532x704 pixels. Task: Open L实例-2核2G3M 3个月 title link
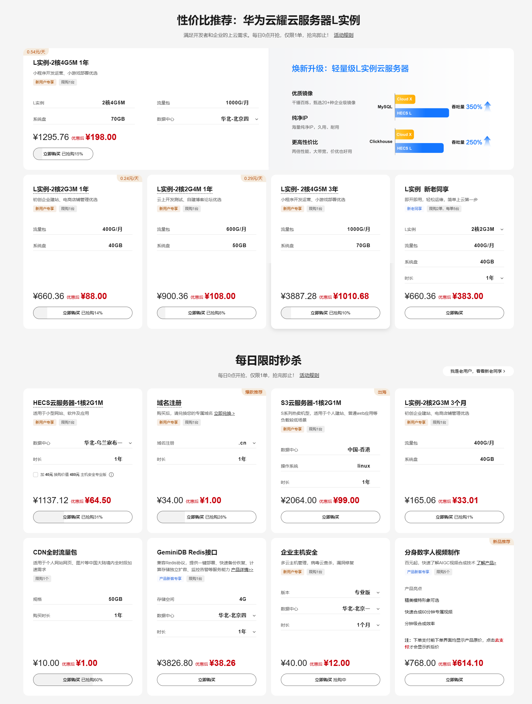point(435,403)
